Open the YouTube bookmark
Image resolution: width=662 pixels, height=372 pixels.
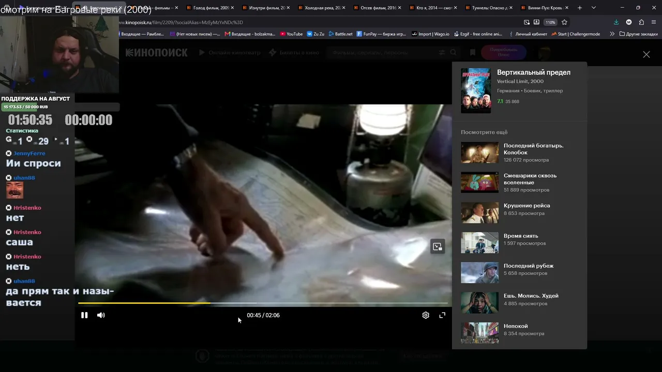click(292, 34)
